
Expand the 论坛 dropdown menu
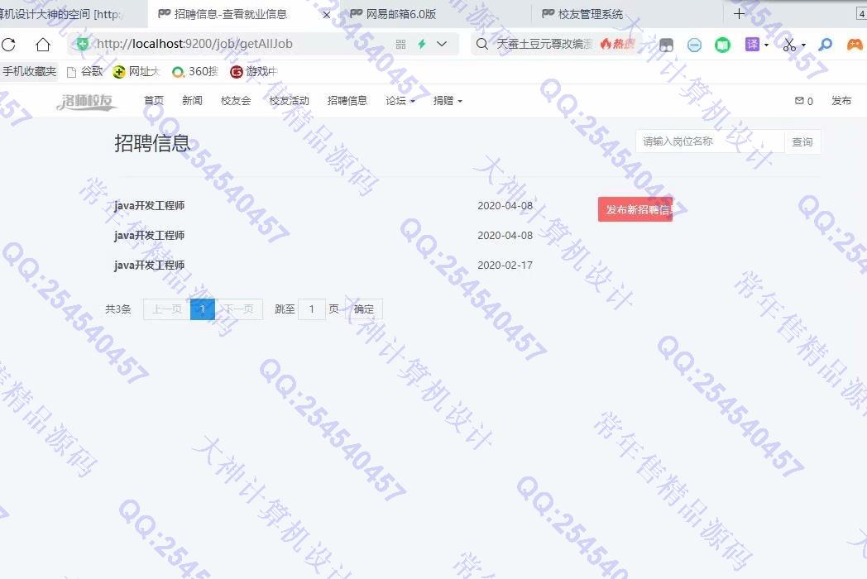400,101
